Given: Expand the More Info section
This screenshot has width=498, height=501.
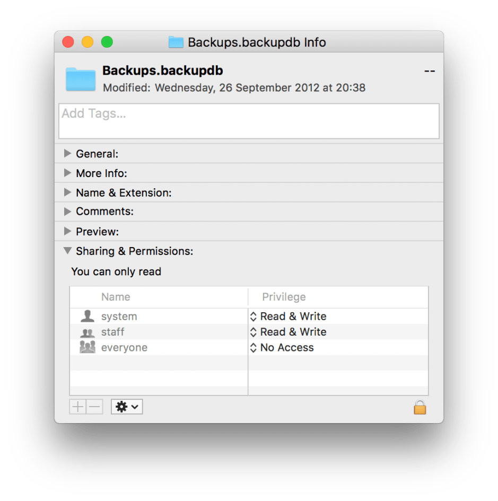Looking at the screenshot, I should coord(67,173).
